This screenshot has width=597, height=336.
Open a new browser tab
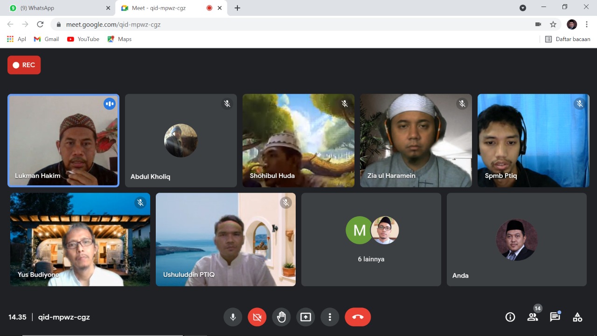click(x=237, y=8)
